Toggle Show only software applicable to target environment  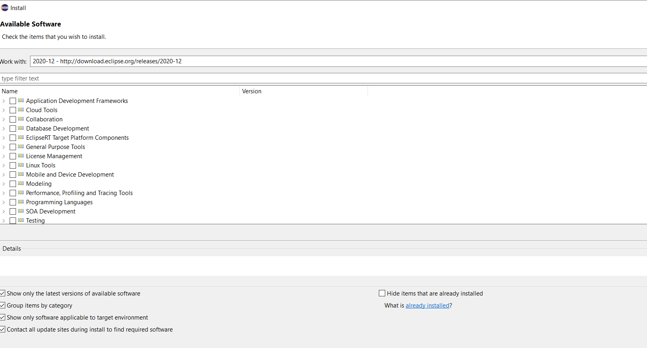(x=2, y=317)
